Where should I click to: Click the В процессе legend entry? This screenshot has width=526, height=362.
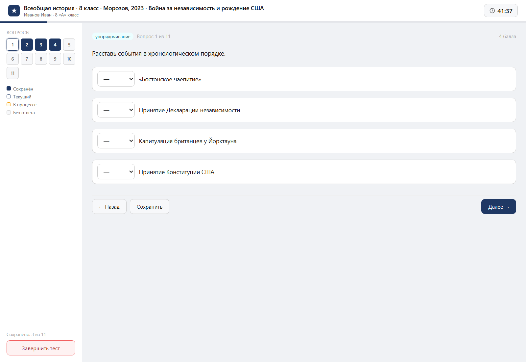pos(22,105)
